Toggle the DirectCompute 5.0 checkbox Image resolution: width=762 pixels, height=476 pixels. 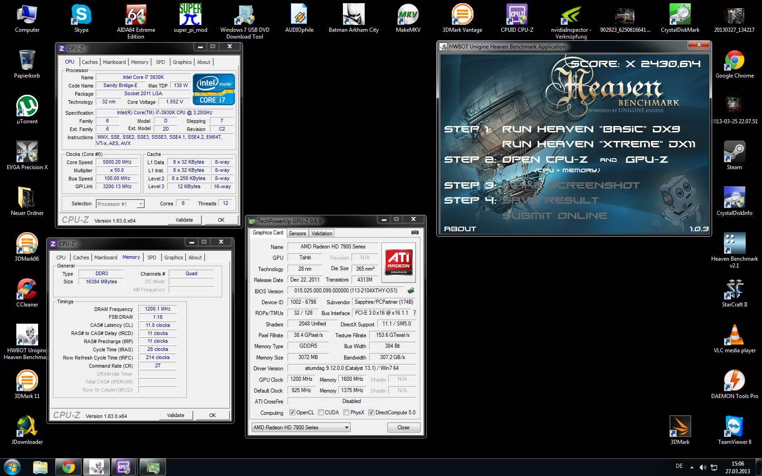pos(371,413)
